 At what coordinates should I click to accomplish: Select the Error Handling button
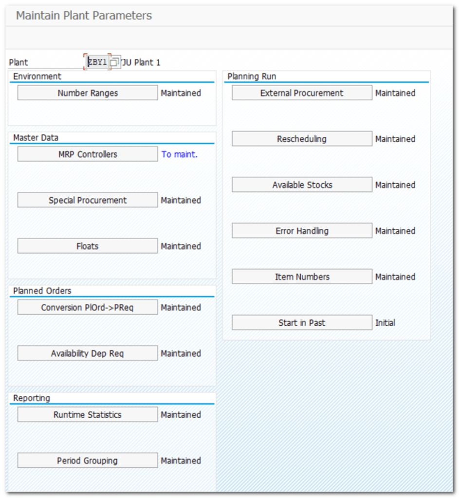(302, 231)
